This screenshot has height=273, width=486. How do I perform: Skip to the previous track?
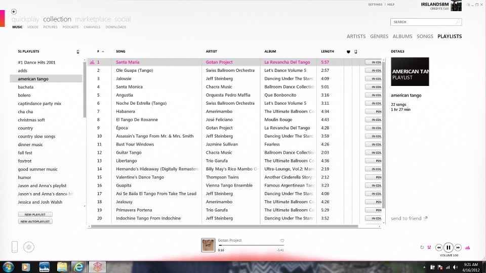(438, 247)
